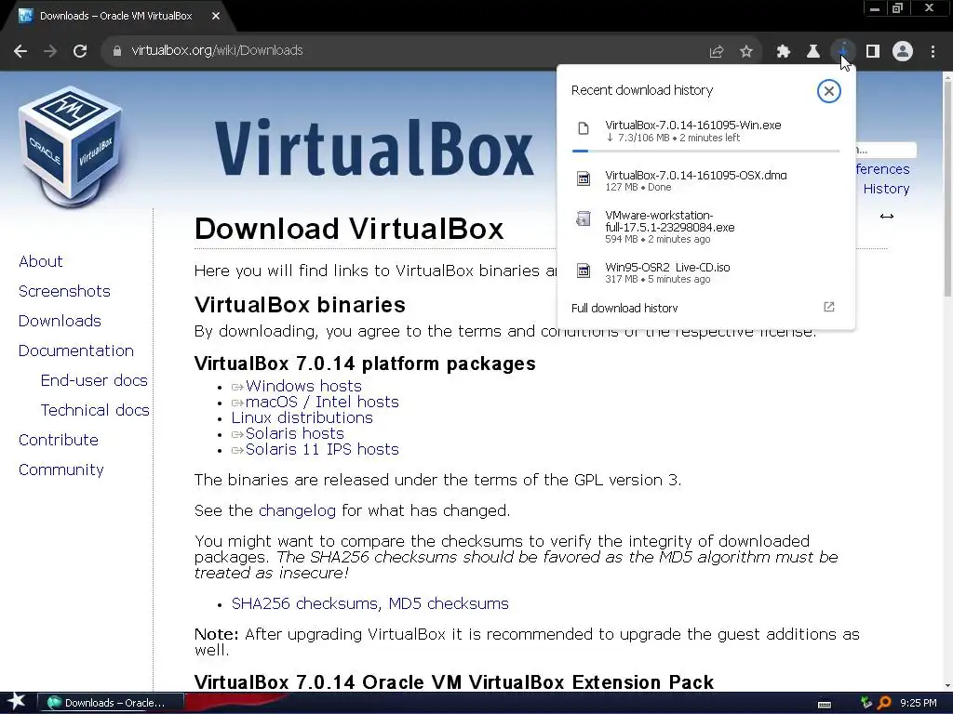Download Solaris hosts package
953x714 pixels.
295,433
